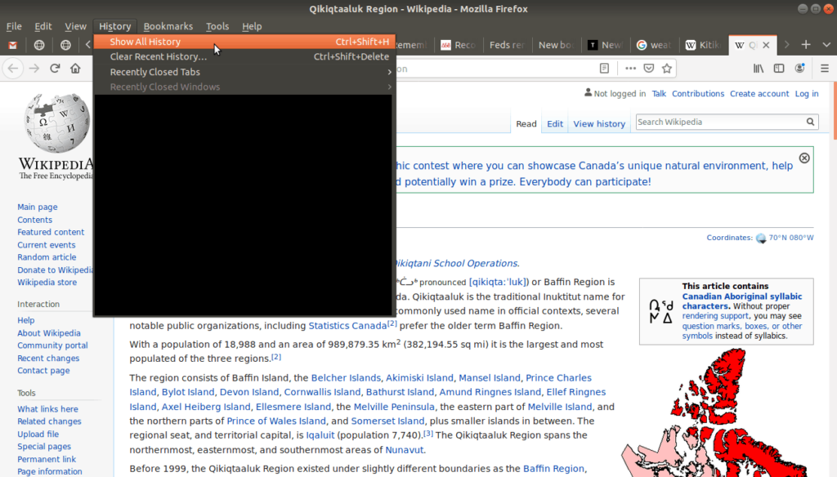The image size is (837, 477).
Task: Click the Wikipedia search magnifier
Action: 810,123
